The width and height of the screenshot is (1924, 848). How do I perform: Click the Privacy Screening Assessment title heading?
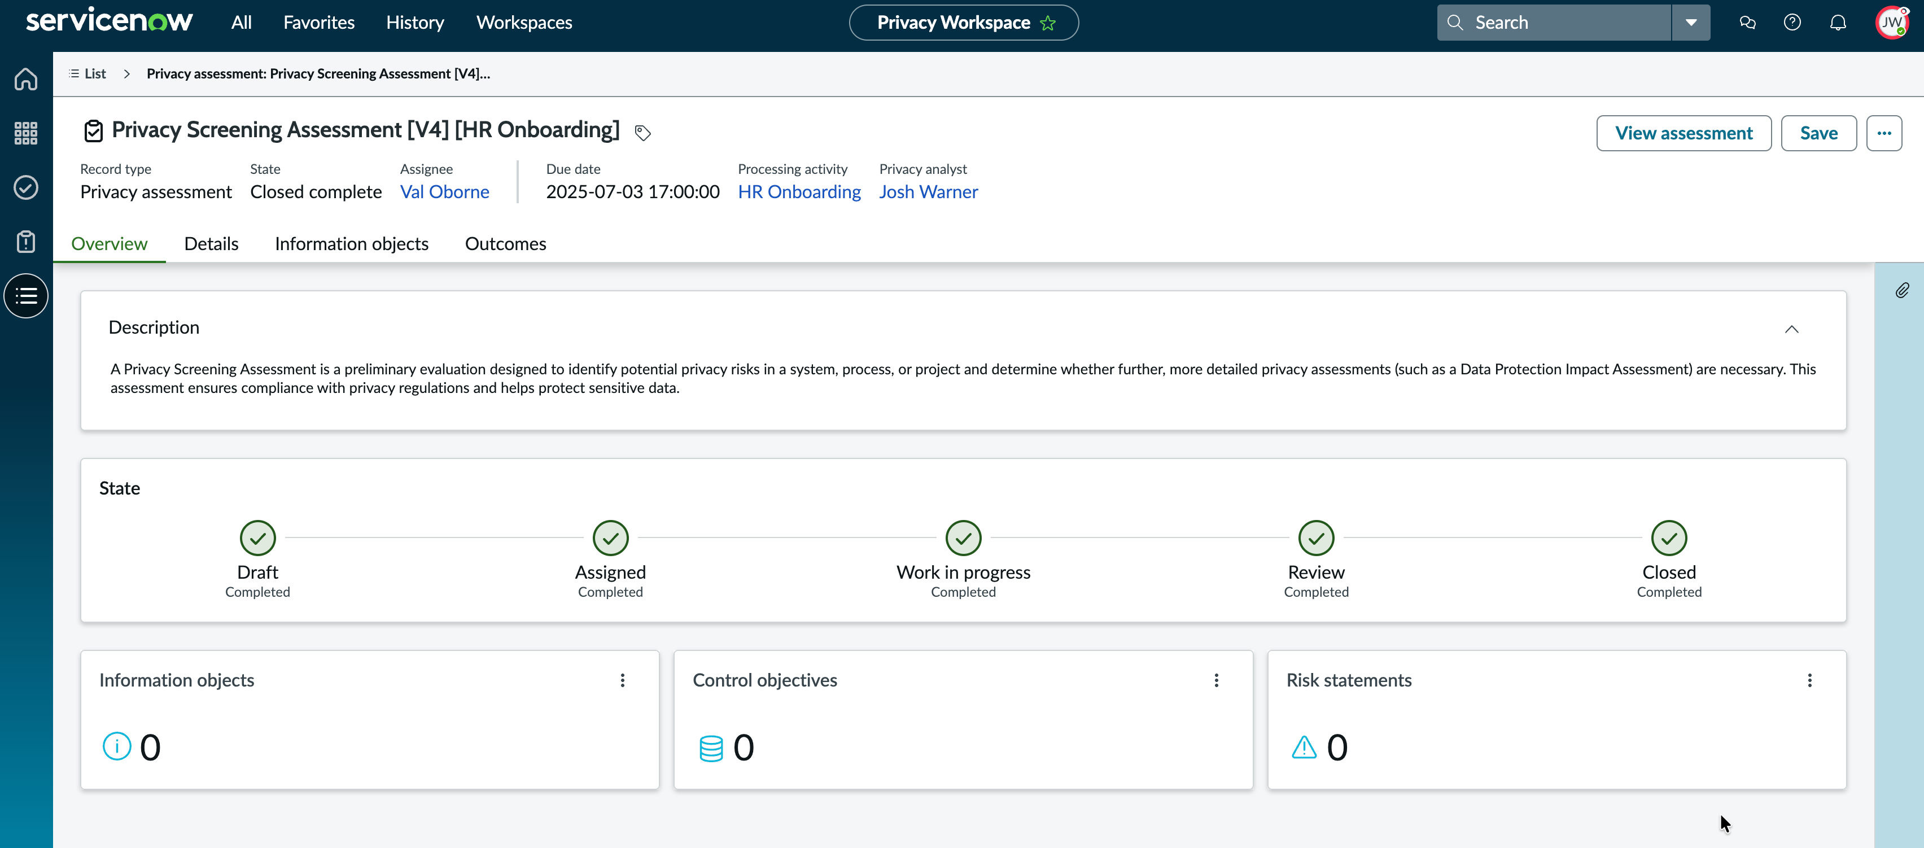click(365, 130)
